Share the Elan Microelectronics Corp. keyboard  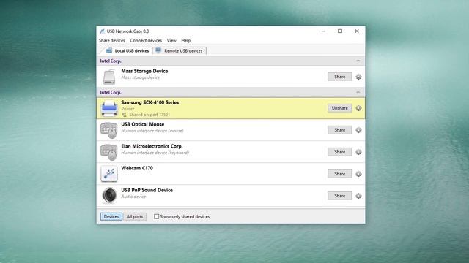tap(339, 152)
